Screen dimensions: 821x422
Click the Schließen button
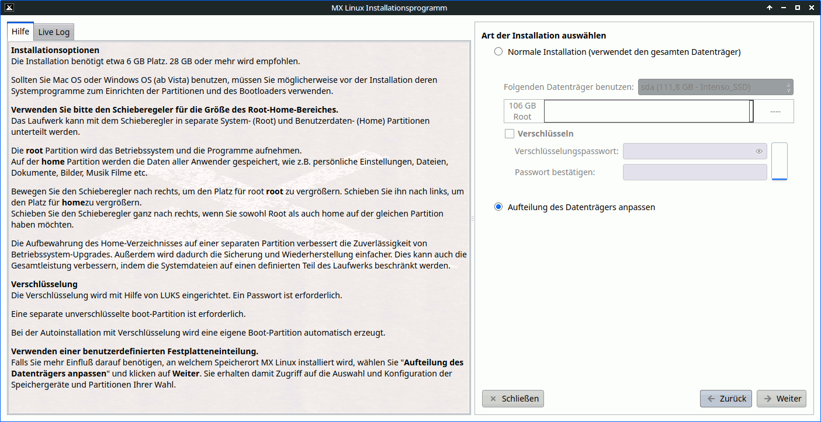pyautogui.click(x=513, y=399)
